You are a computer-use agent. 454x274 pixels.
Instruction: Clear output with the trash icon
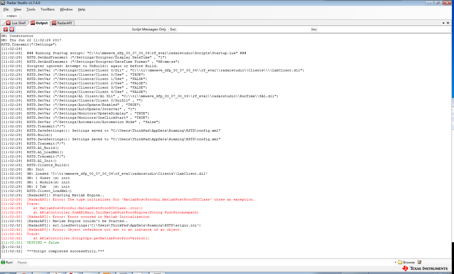(x=6, y=29)
